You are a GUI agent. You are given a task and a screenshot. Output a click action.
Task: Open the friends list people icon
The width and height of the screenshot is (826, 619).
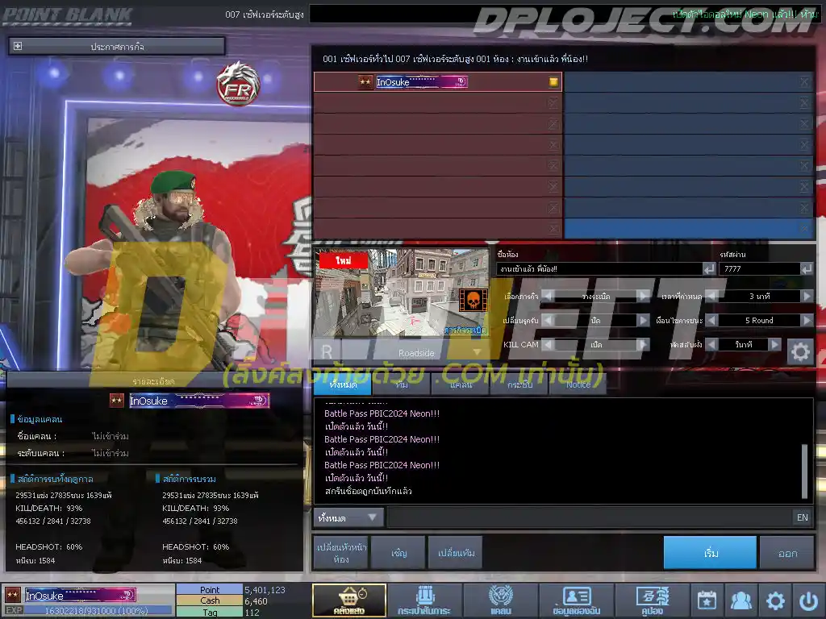coord(741,600)
